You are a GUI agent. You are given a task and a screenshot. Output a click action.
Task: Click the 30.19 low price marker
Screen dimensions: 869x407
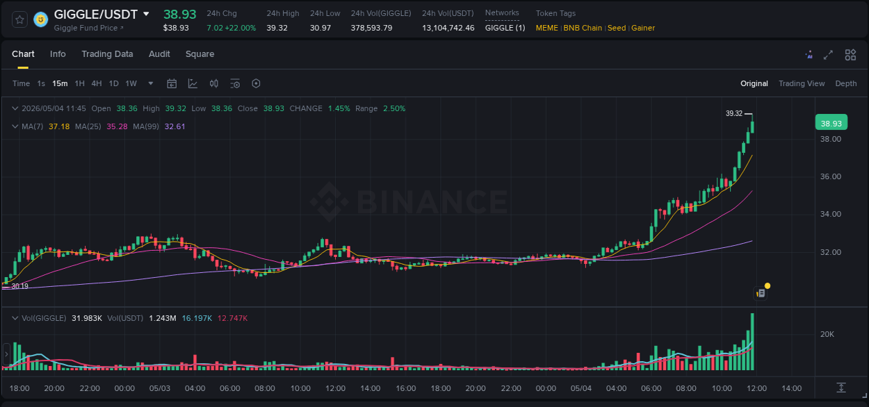19,286
